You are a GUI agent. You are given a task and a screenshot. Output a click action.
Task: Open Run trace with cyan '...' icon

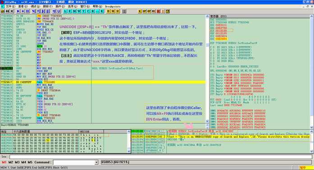point(97,11)
